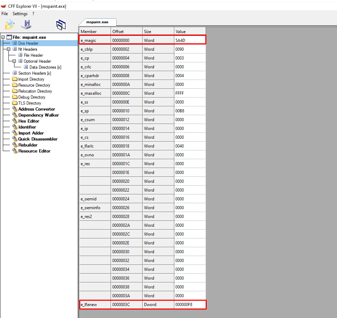337x318 pixels.
Task: Click the Resource Editor gear icon
Action: click(15, 151)
